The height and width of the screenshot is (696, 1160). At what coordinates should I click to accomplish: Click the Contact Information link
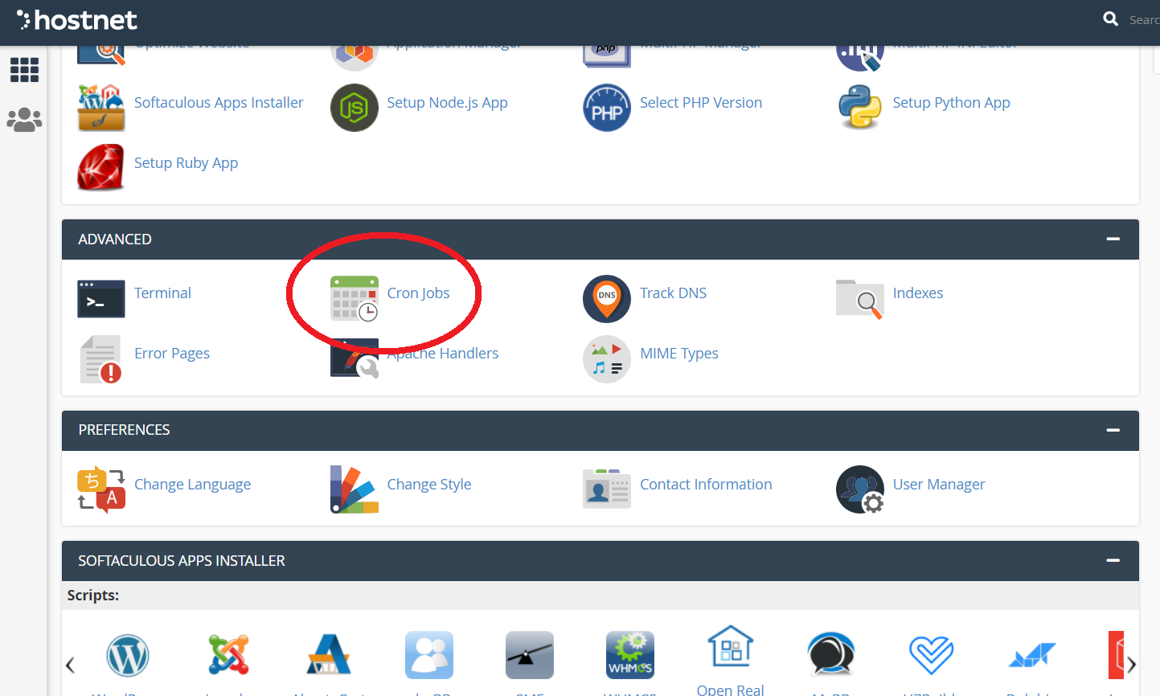click(706, 485)
